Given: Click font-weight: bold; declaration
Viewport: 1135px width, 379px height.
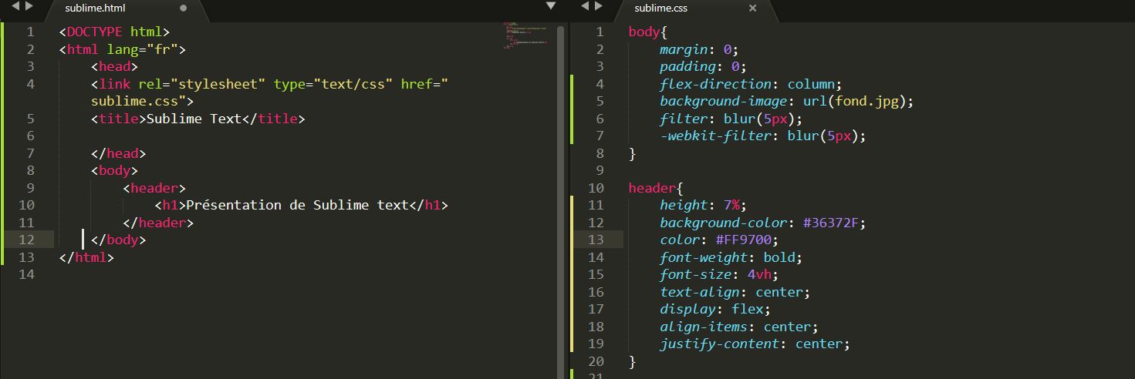Looking at the screenshot, I should (x=731, y=257).
